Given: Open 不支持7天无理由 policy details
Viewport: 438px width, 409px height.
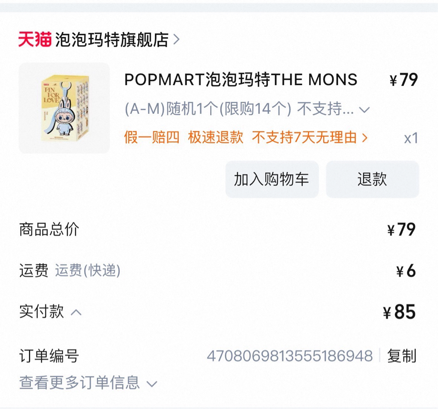Looking at the screenshot, I should coord(305,137).
